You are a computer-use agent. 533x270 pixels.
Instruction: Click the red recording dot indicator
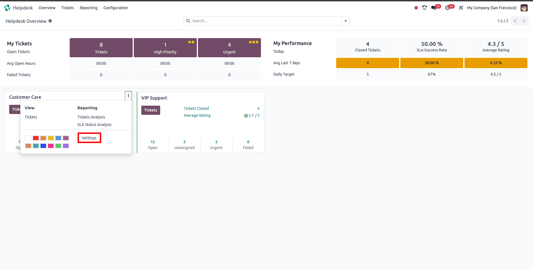point(416,8)
